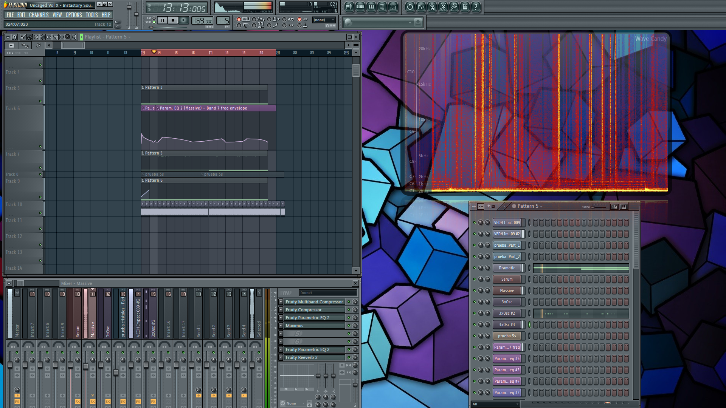This screenshot has height=408, width=726.
Task: Open the TOOLS menu
Action: coord(92,15)
